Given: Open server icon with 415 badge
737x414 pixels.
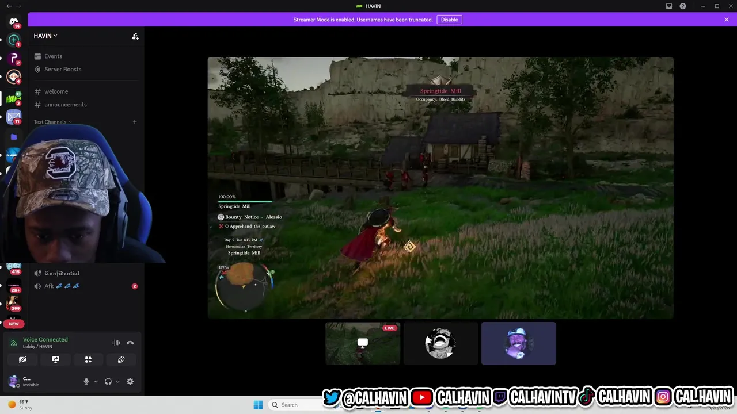Looking at the screenshot, I should [14, 269].
